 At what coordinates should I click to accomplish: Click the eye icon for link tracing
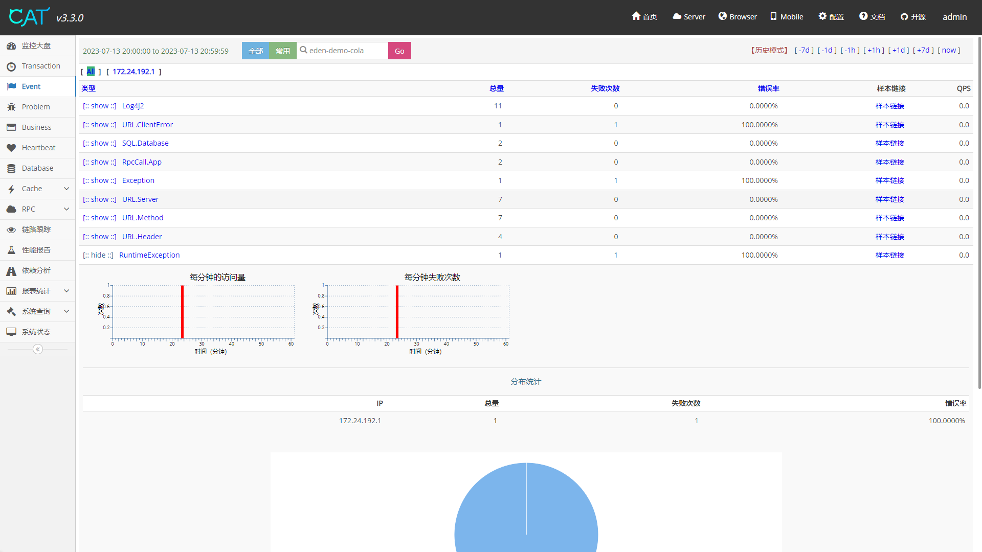(11, 230)
